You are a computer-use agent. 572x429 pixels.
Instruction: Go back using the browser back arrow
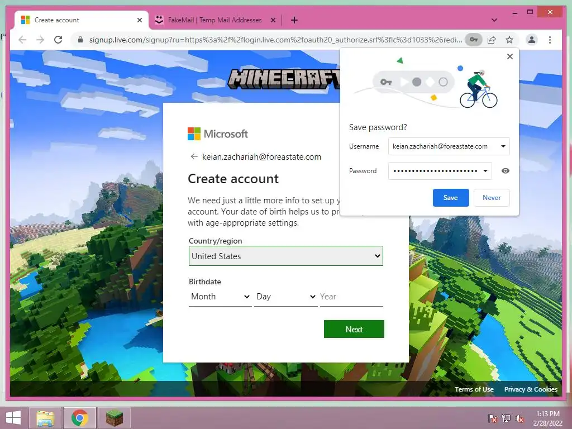22,40
